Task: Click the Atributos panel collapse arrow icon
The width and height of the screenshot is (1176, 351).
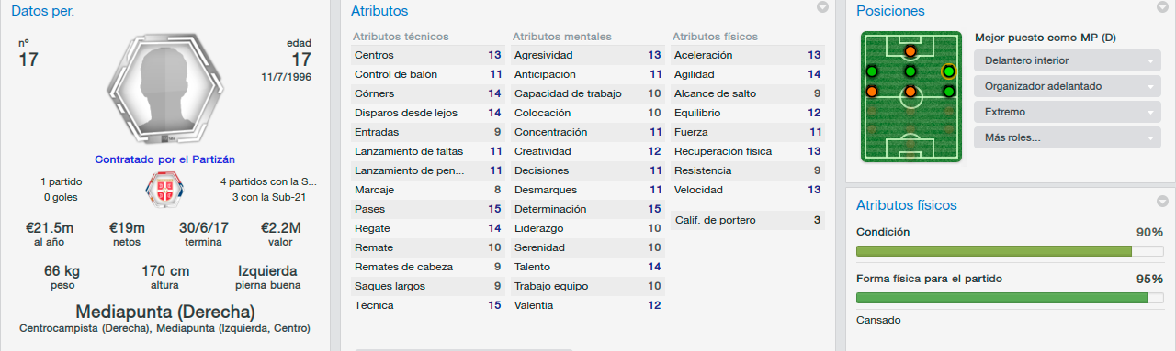Action: [x=823, y=7]
